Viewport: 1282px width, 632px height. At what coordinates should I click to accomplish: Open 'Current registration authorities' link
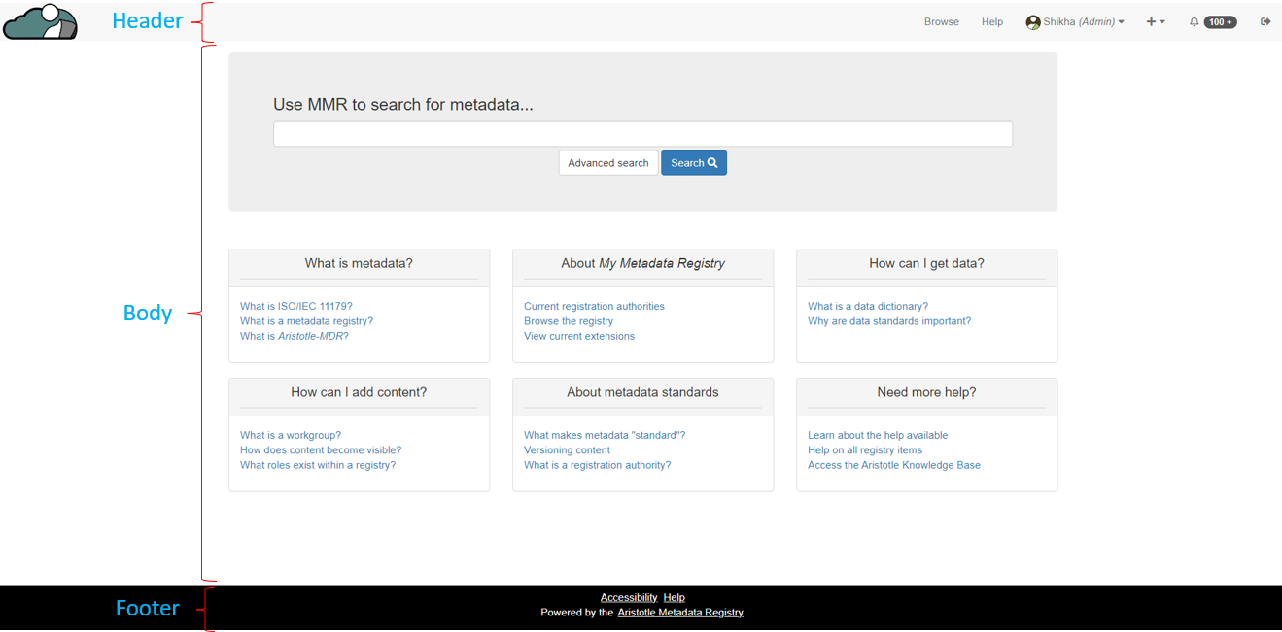(594, 306)
